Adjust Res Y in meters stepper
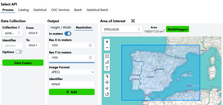223x105 pixels. coord(90,58)
